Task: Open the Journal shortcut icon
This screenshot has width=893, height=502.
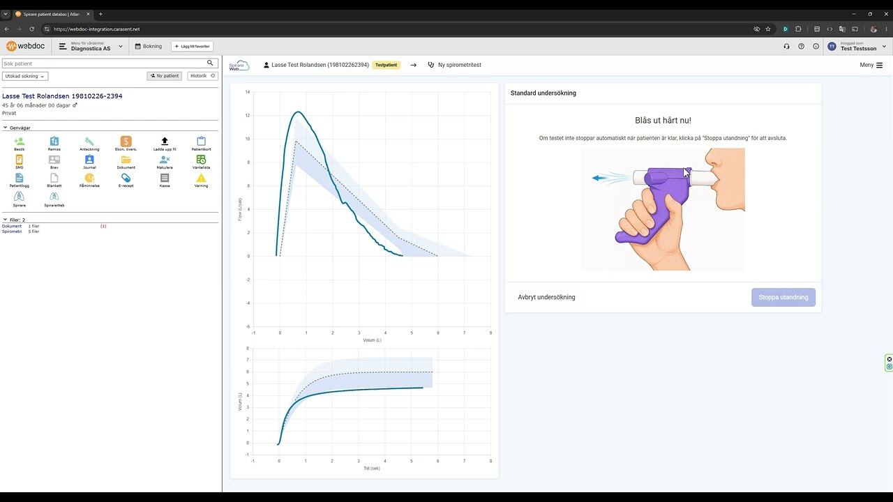Action: [89, 160]
